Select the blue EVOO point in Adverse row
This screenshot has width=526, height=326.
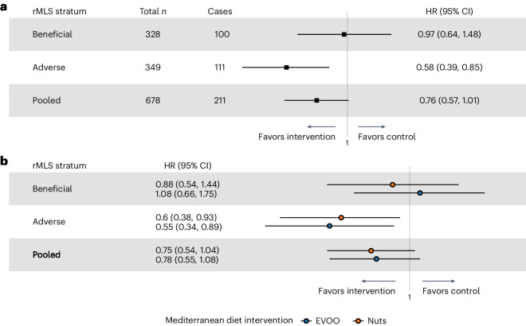pyautogui.click(x=329, y=226)
